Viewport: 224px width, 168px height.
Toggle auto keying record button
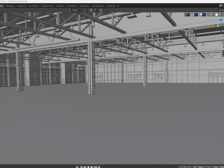(77, 167)
